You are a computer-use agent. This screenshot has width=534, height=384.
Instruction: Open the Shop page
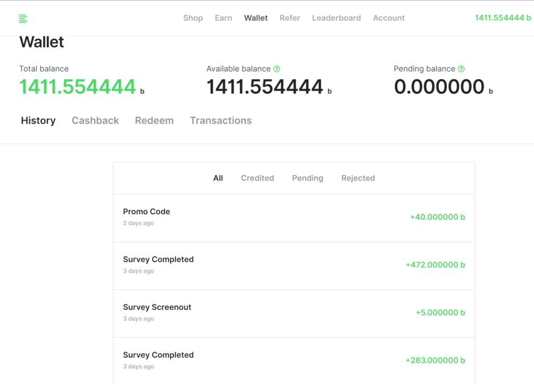tap(193, 18)
